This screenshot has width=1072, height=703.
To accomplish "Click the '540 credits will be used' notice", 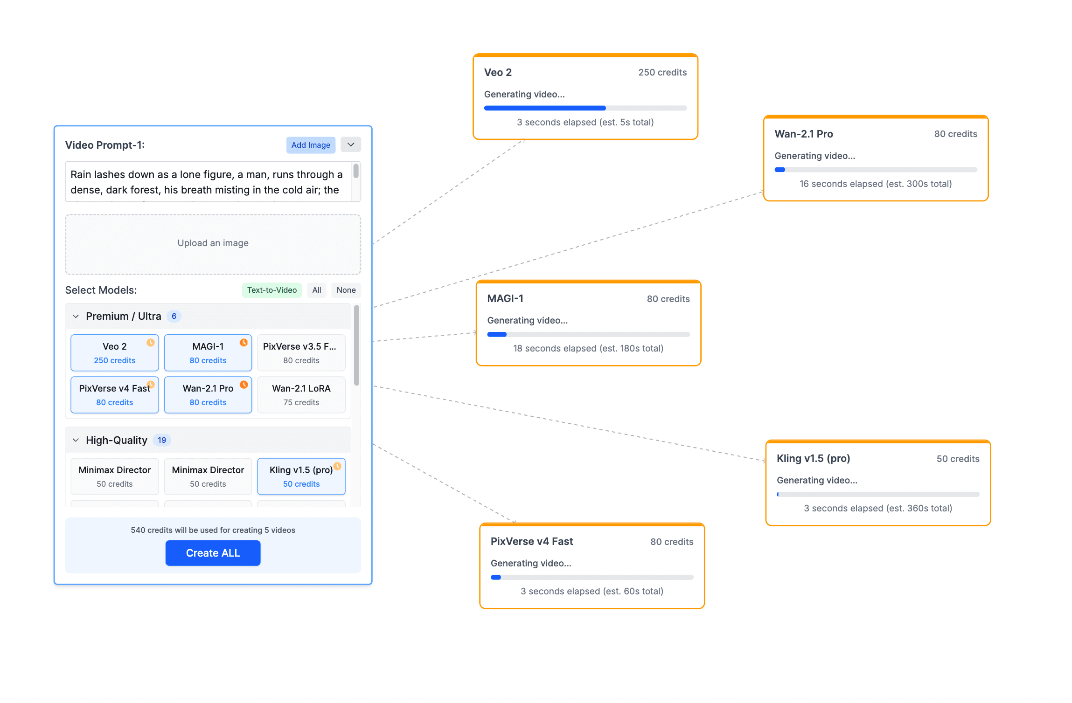I will 213,530.
